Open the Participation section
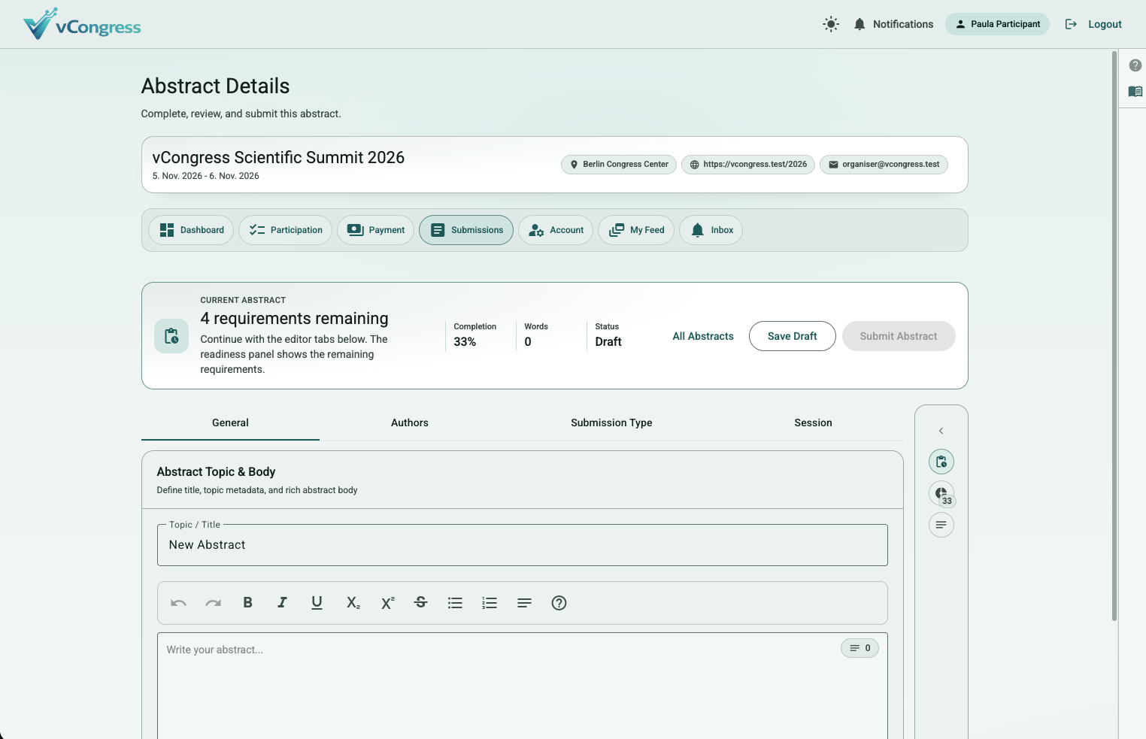The height and width of the screenshot is (739, 1146). tap(285, 230)
